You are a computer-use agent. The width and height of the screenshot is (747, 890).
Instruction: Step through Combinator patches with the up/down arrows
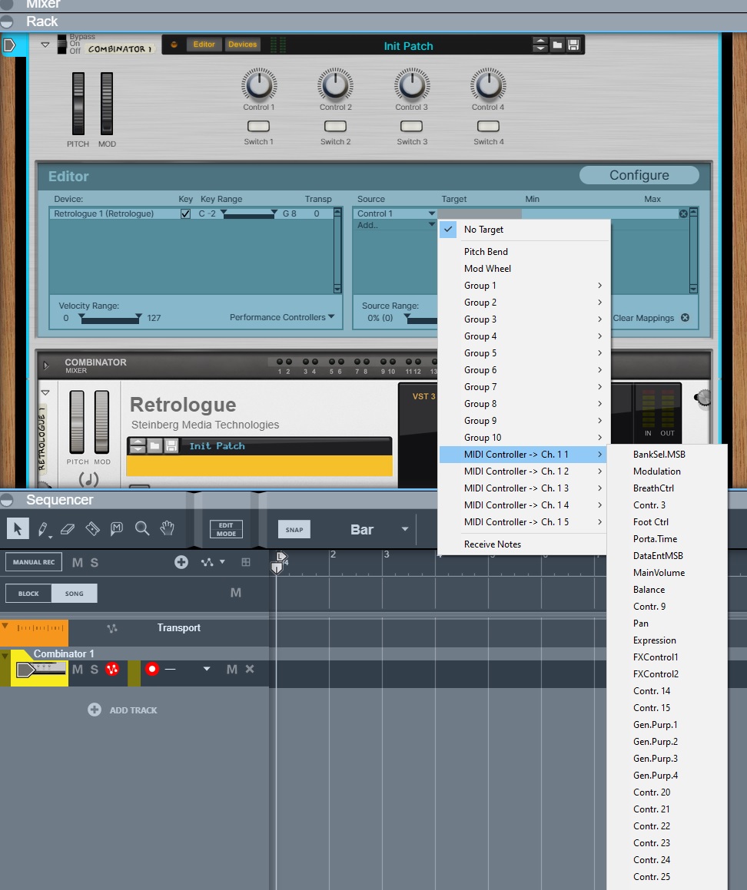(540, 45)
